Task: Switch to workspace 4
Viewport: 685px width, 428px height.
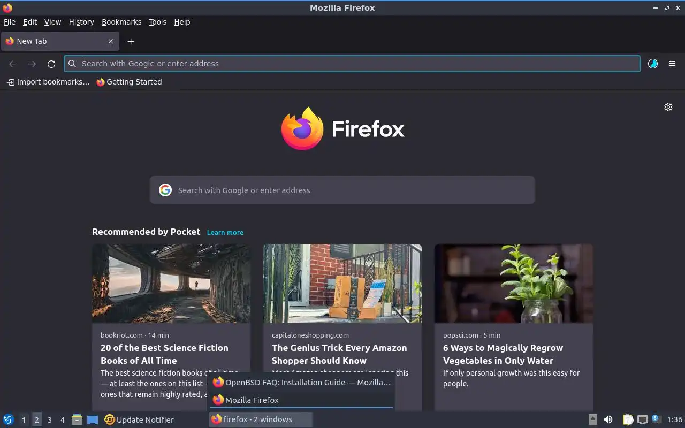Action: (x=62, y=420)
